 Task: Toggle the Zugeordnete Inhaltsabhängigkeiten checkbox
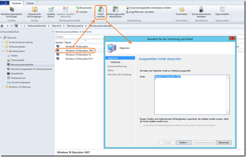[x=141, y=125]
